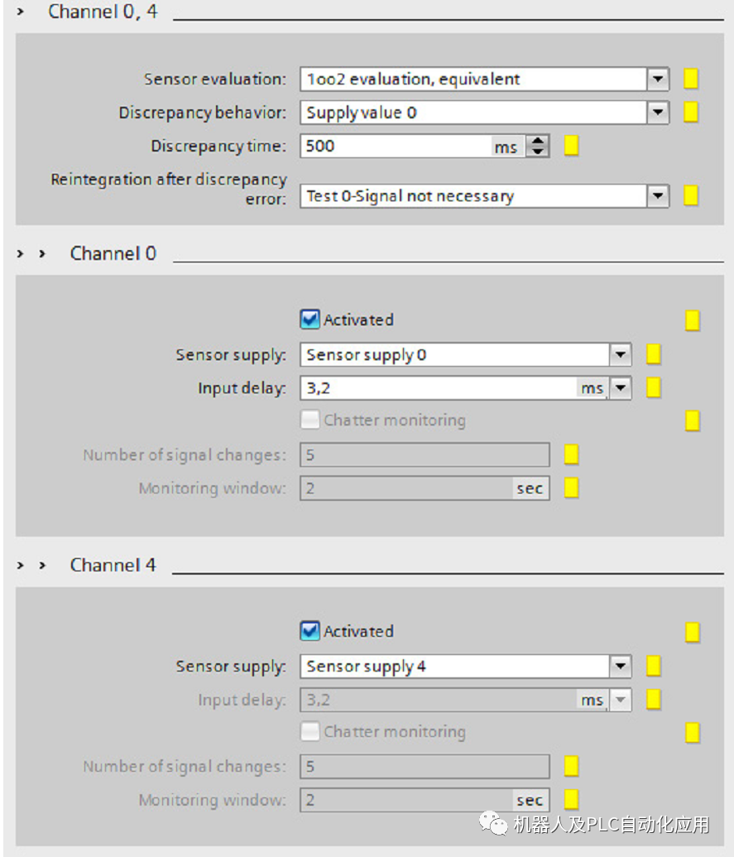Click yellow marker beside Channel 4 Activated
734x857 pixels.
(x=693, y=633)
